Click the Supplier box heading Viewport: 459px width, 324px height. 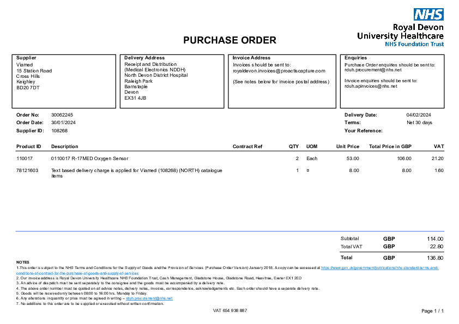coord(26,58)
